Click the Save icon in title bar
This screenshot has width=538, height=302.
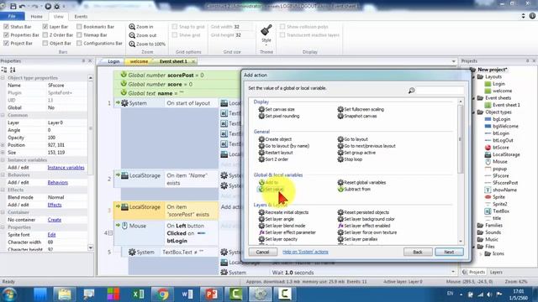(13, 6)
